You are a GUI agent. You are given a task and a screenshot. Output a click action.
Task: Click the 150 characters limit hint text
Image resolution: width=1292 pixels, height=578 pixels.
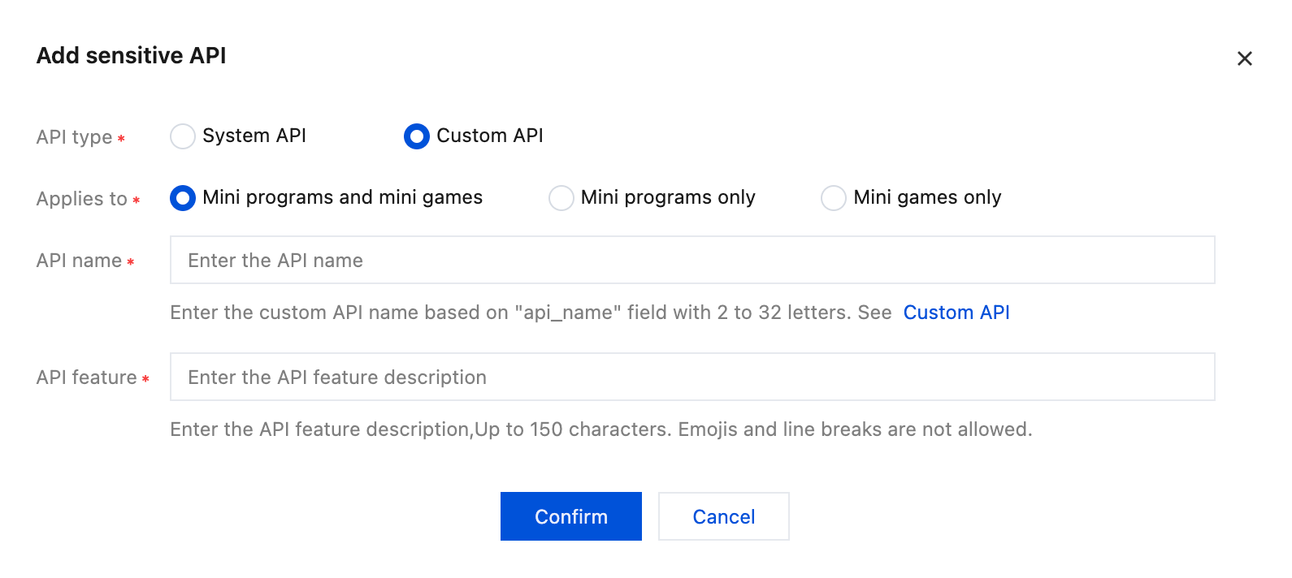tap(600, 429)
